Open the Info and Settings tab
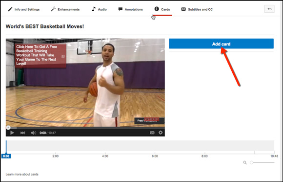The height and width of the screenshot is (182, 283). [23, 9]
